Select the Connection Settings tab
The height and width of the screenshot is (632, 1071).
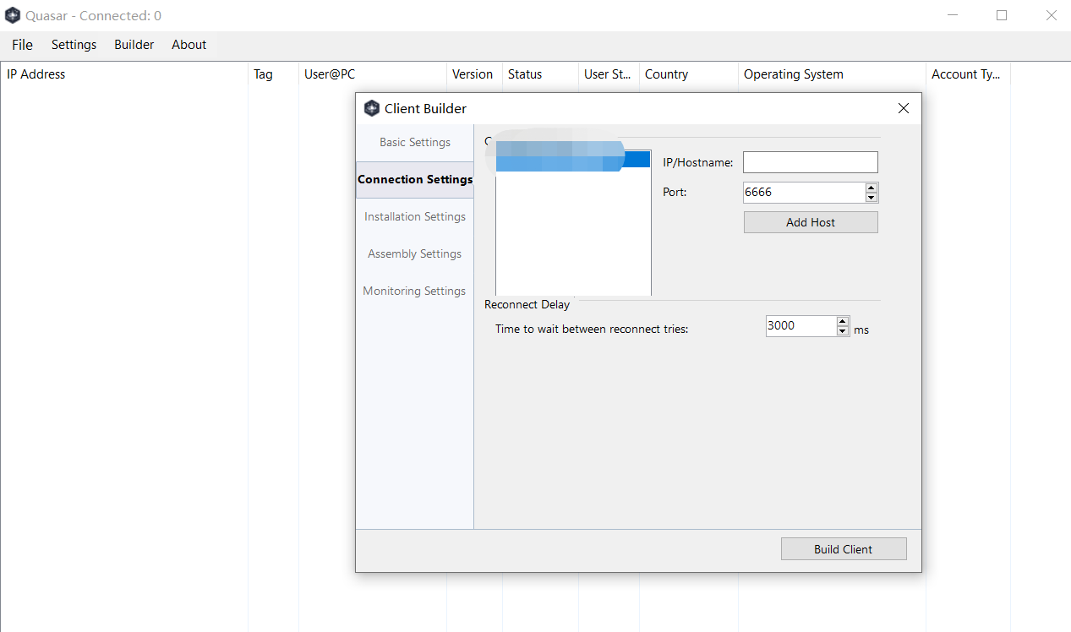414,179
